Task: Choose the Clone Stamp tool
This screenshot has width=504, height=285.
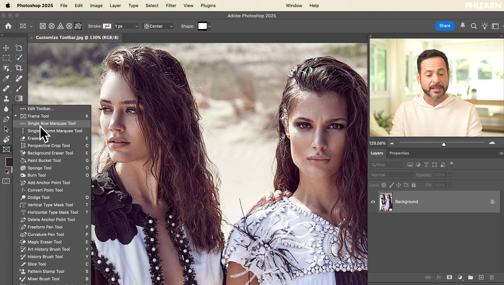Action: pyautogui.click(x=6, y=99)
